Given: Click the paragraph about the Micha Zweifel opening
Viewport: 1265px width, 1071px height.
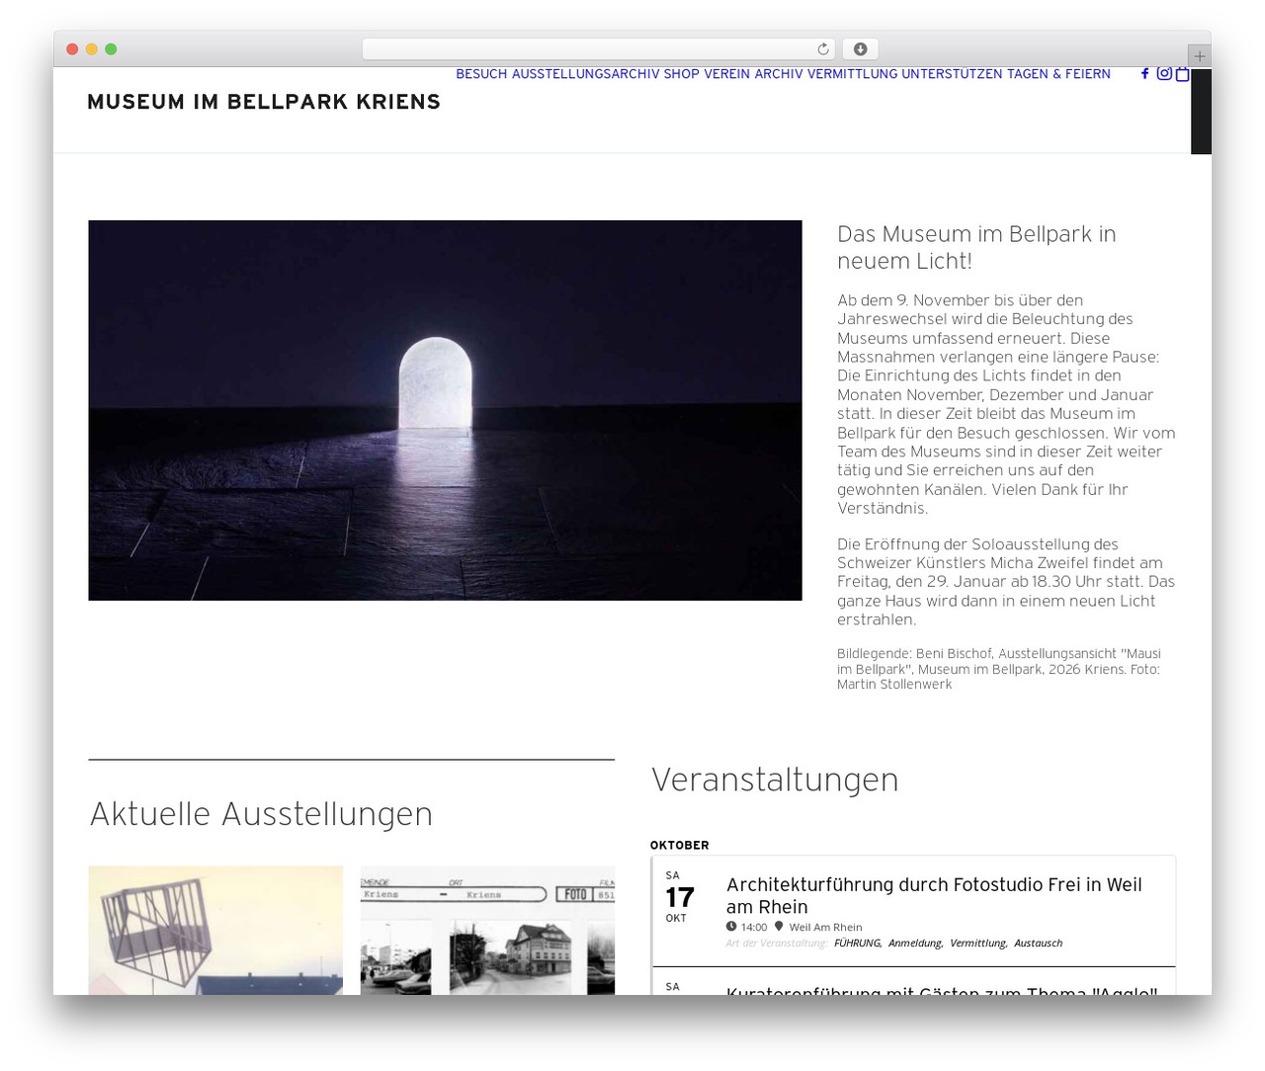Looking at the screenshot, I should point(1006,582).
